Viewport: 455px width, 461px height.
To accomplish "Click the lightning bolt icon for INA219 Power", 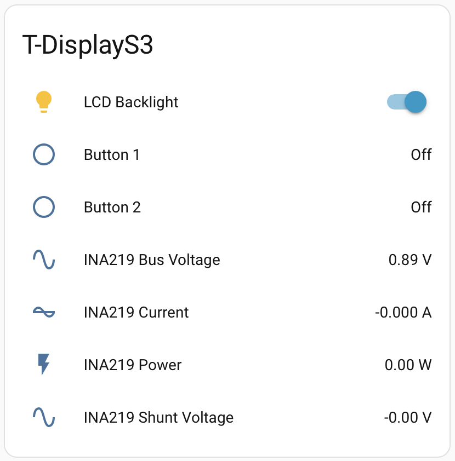I will pos(44,365).
